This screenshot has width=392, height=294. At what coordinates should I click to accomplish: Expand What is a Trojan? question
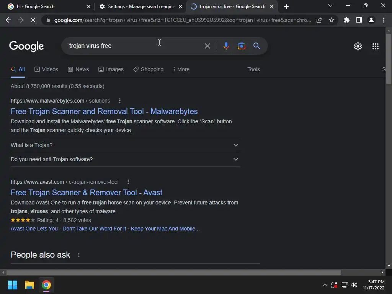click(125, 145)
